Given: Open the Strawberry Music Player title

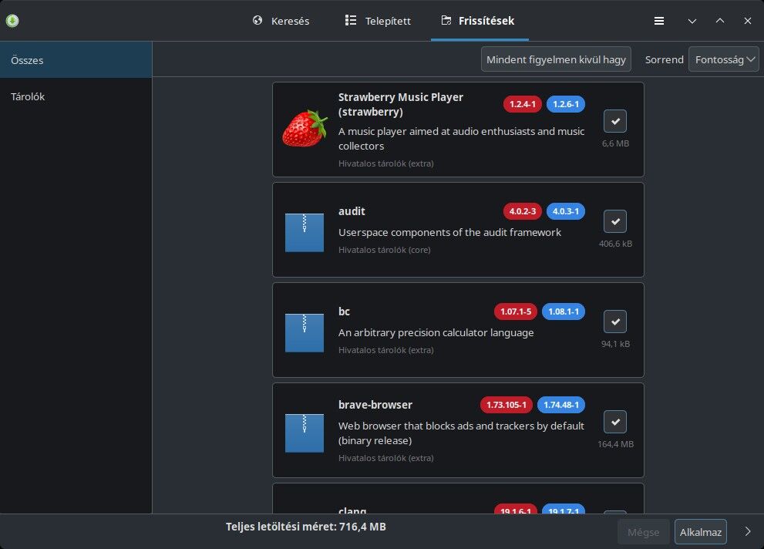Looking at the screenshot, I should 401,104.
